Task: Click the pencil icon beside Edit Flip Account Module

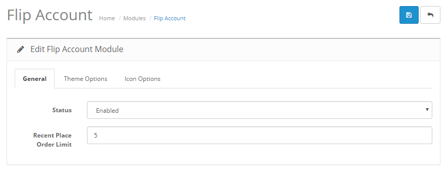Action: click(21, 50)
